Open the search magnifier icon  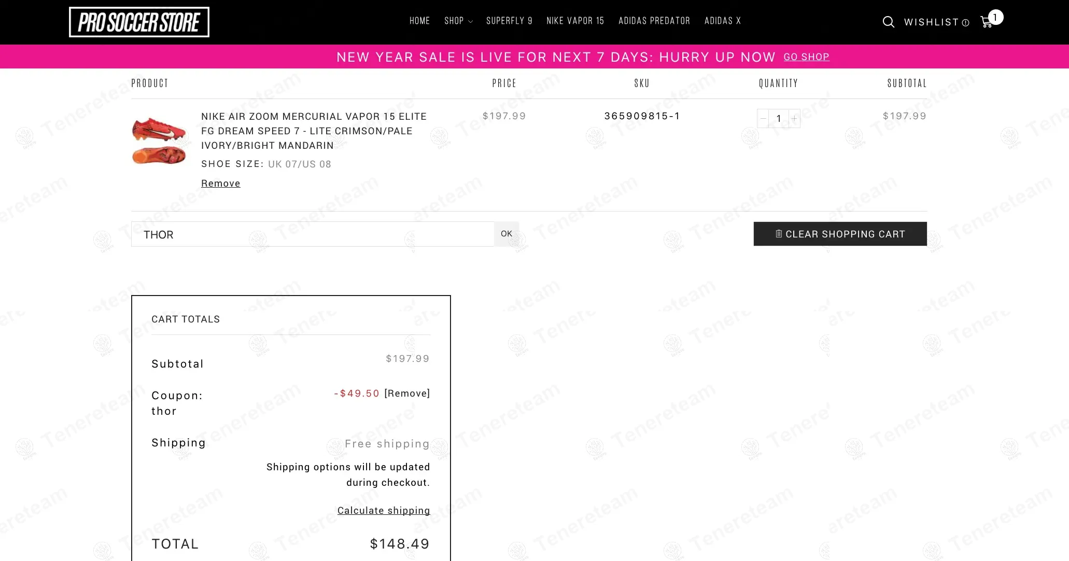[x=888, y=22]
